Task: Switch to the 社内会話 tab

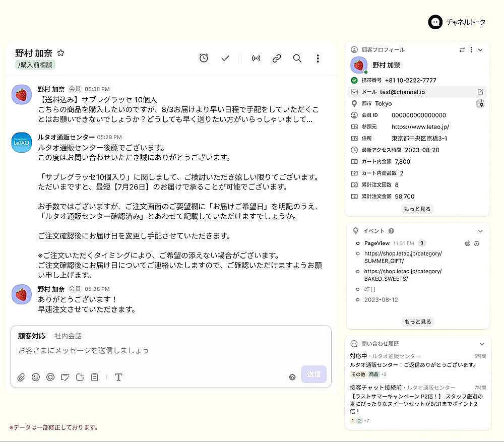Action: click(68, 336)
